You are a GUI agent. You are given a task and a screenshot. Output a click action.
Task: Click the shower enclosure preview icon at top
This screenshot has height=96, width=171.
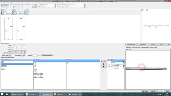point(34,6)
